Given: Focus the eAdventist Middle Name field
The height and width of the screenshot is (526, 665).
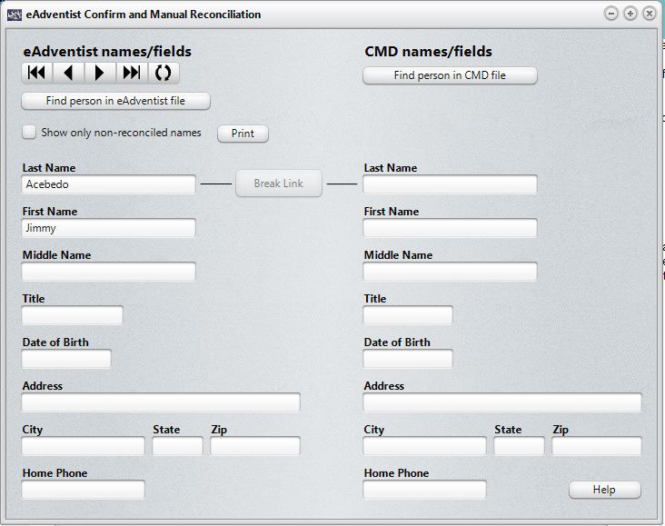Looking at the screenshot, I should [109, 272].
